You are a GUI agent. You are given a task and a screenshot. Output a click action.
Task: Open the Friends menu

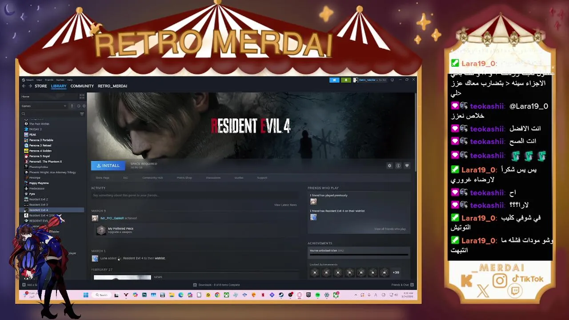(49, 80)
